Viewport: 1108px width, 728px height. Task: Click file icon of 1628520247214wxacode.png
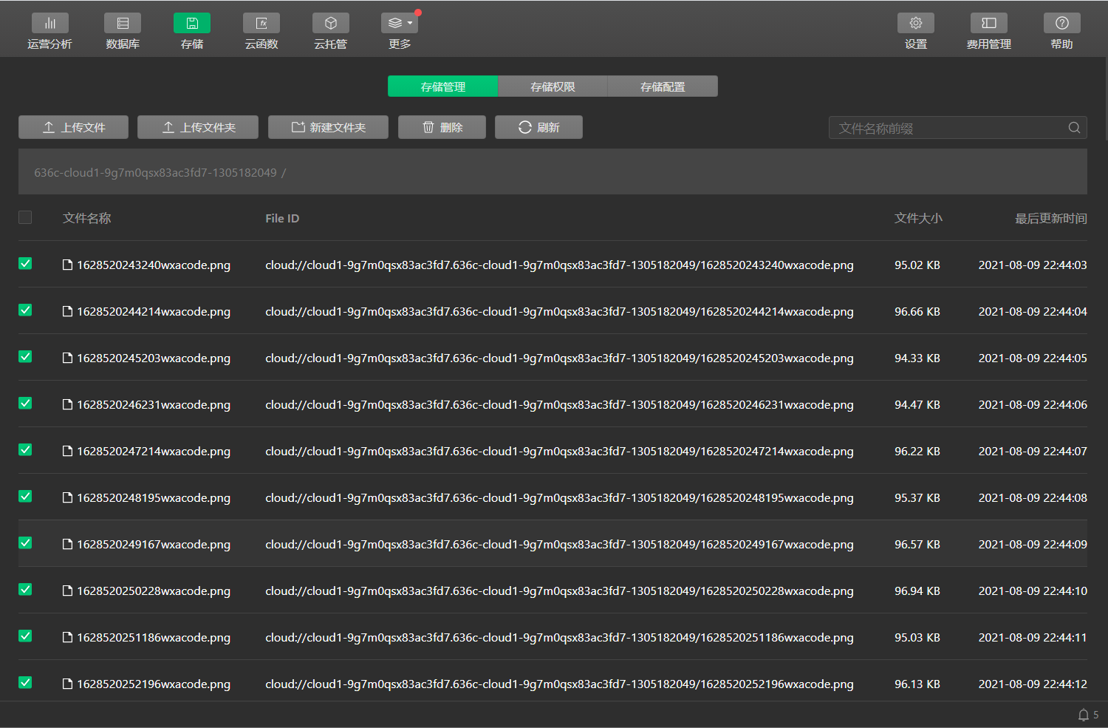(68, 451)
